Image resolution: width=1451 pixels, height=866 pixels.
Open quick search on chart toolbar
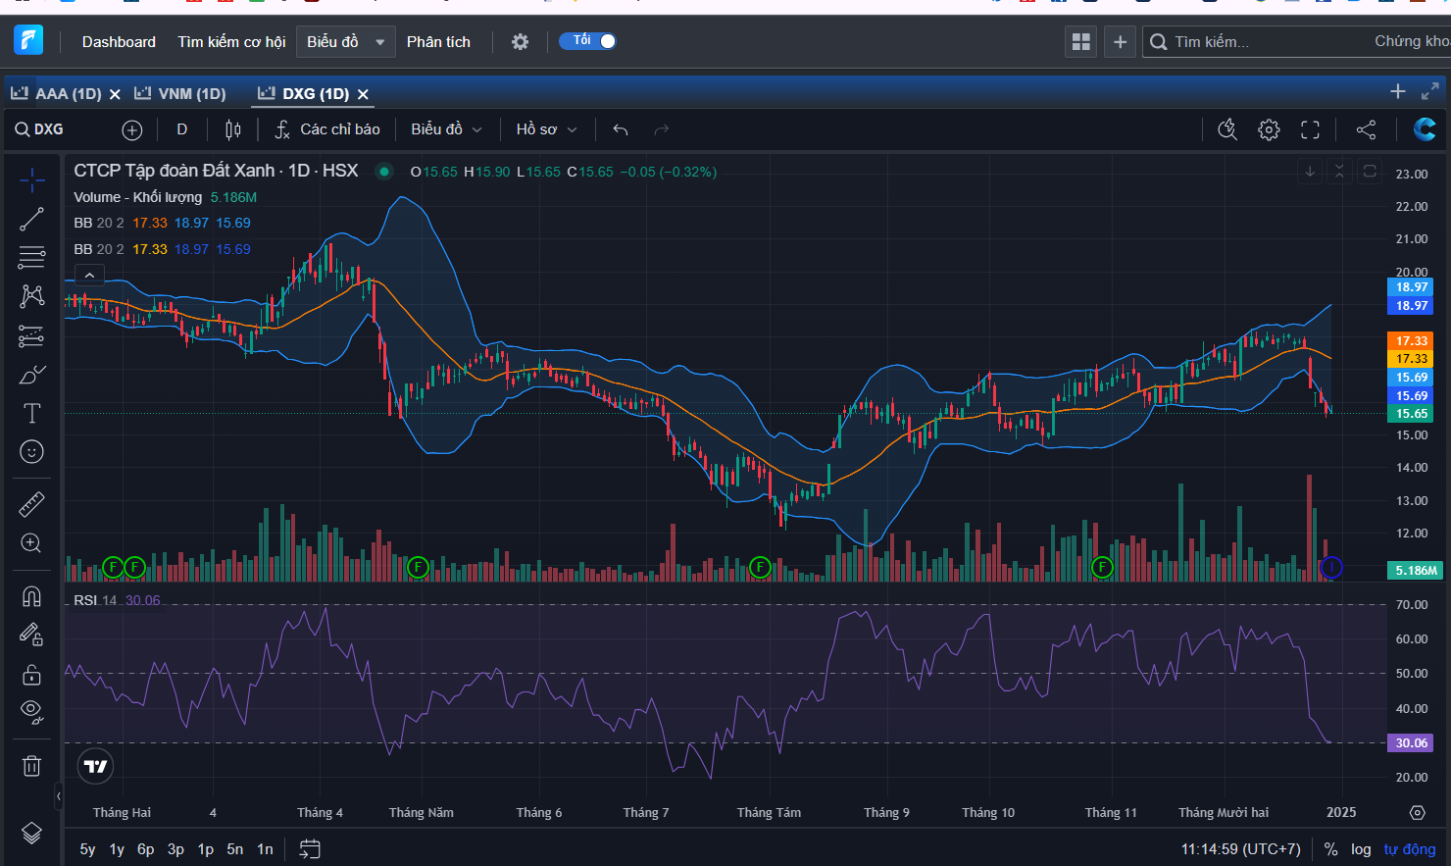click(1227, 129)
